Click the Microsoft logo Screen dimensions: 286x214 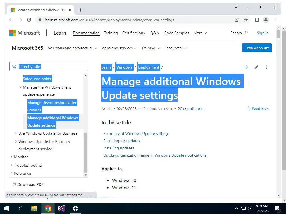click(x=25, y=33)
